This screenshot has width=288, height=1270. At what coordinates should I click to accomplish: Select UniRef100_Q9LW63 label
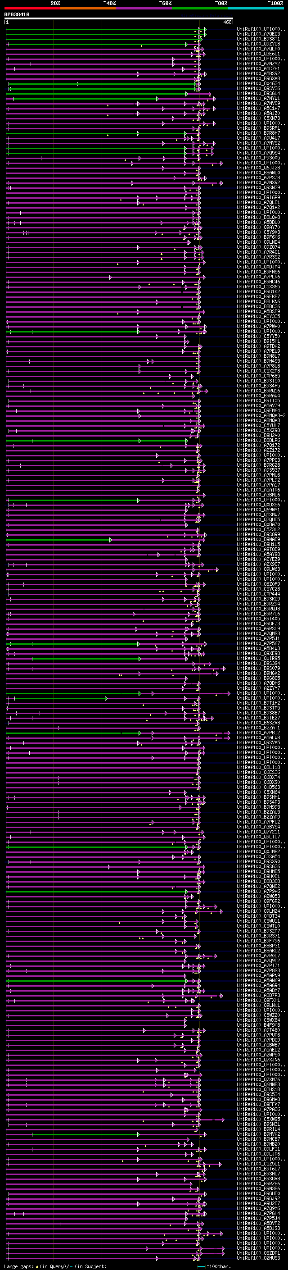tap(258, 569)
